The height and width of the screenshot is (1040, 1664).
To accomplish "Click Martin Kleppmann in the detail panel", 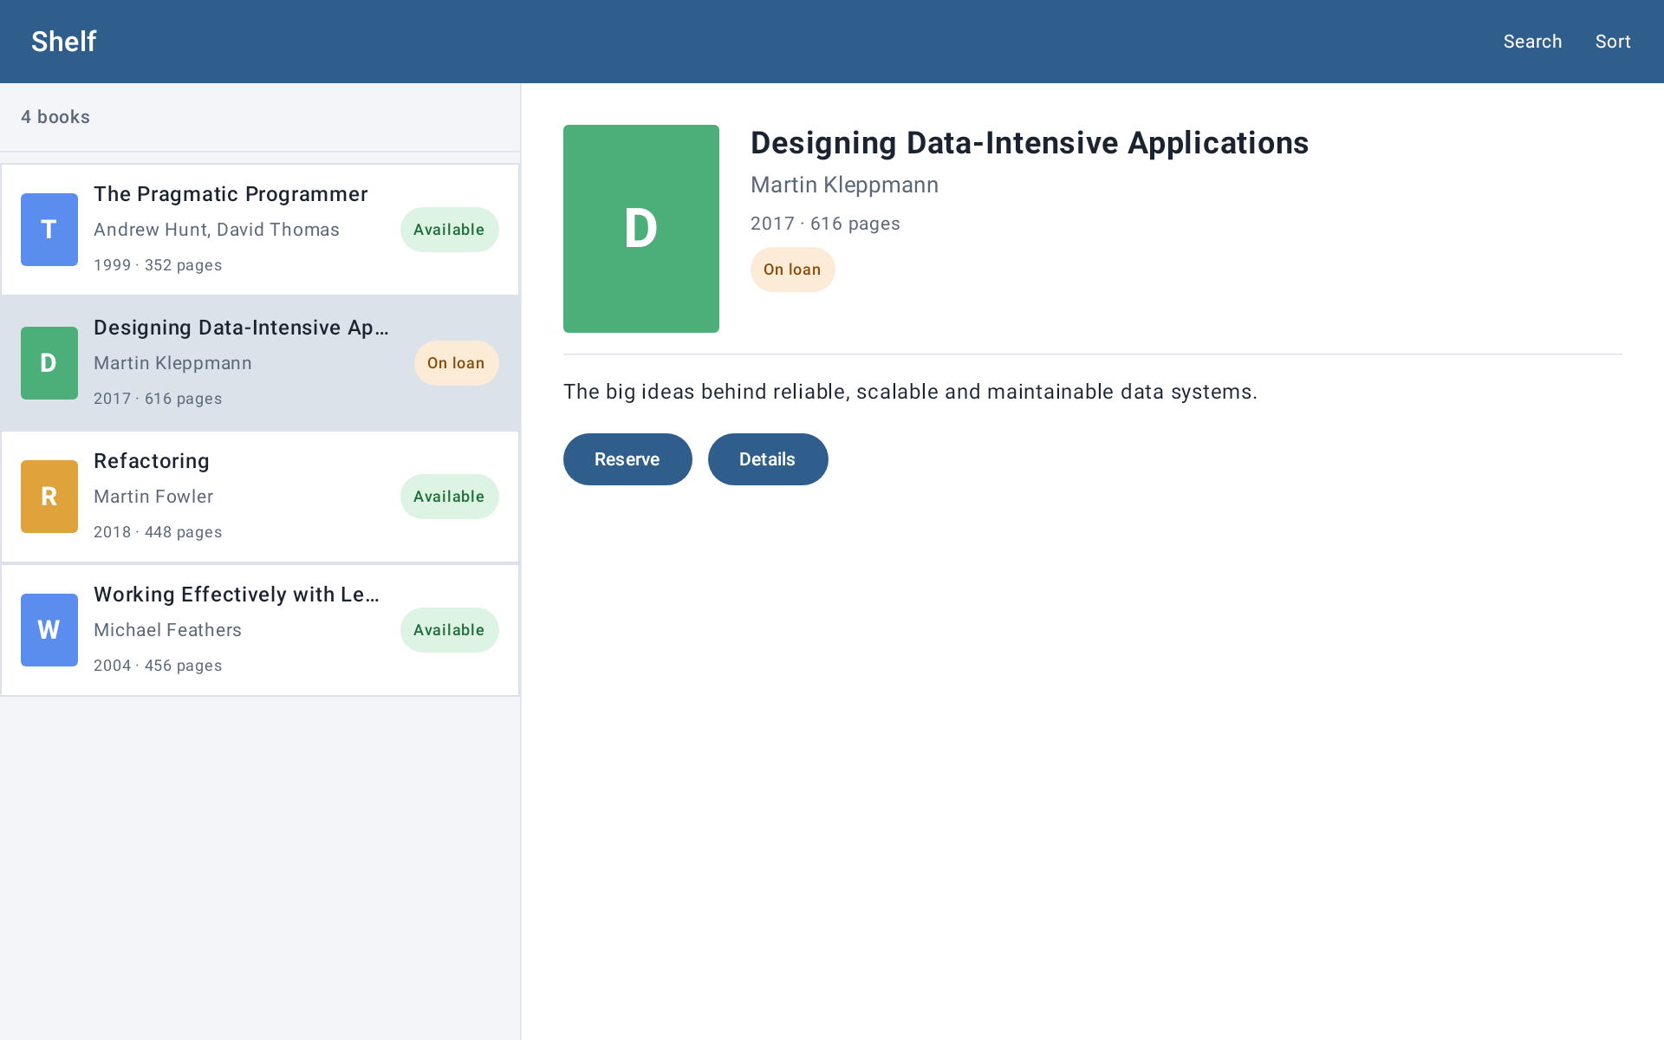I will [x=844, y=185].
